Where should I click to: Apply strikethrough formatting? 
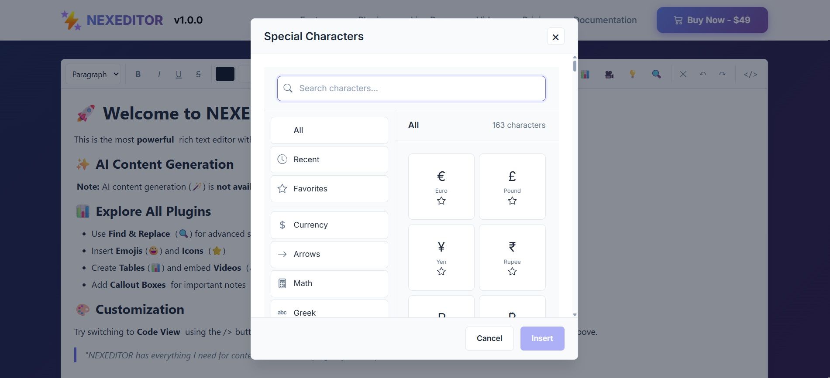tap(198, 74)
